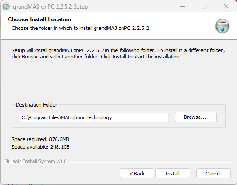The width and height of the screenshot is (237, 185).
Task: Go to previous step with < Back
Action: (x=137, y=174)
